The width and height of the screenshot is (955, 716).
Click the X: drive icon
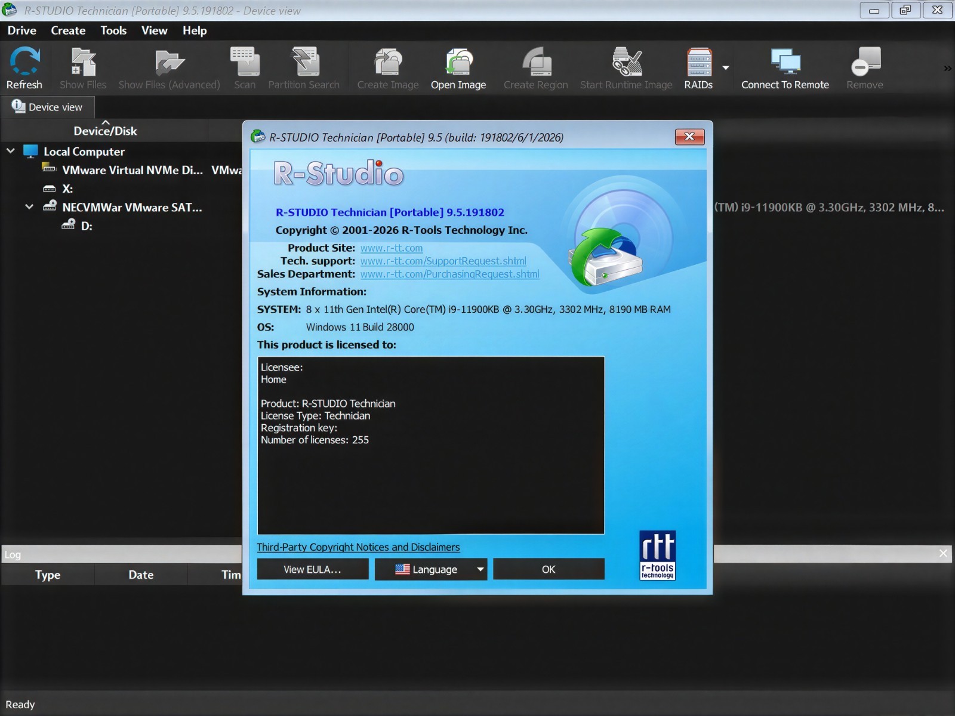tap(49, 189)
